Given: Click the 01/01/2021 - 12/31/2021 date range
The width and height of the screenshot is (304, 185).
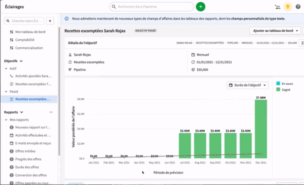Looking at the screenshot, I should (214, 62).
